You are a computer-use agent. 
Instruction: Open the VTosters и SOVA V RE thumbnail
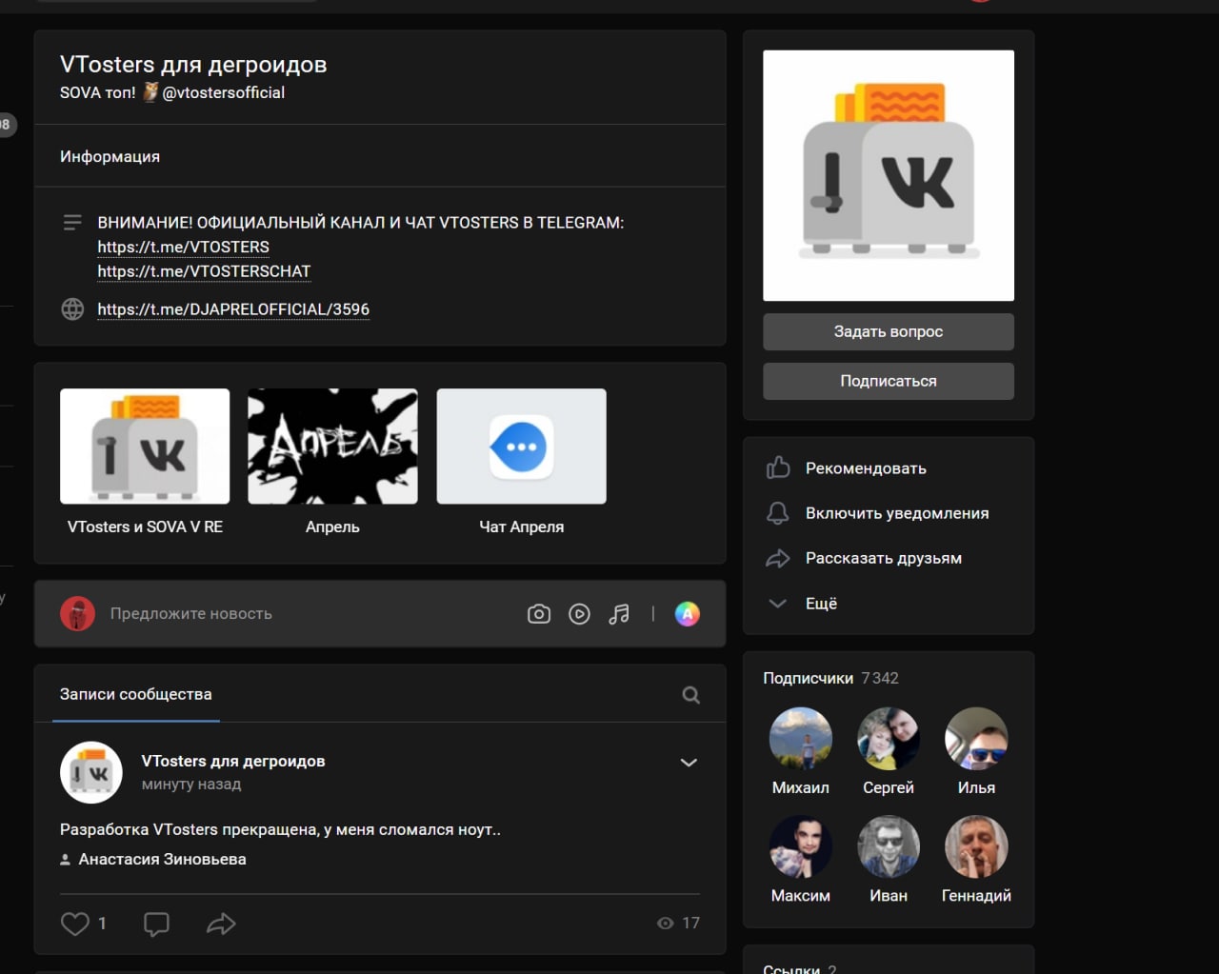(145, 446)
